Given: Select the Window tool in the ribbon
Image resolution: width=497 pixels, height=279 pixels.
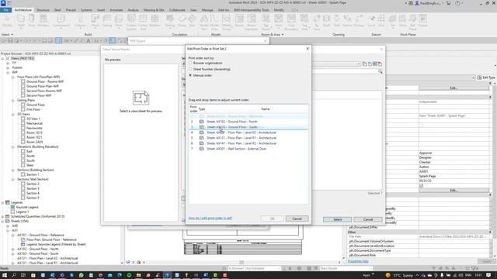Looking at the screenshot, I should click(43, 21).
